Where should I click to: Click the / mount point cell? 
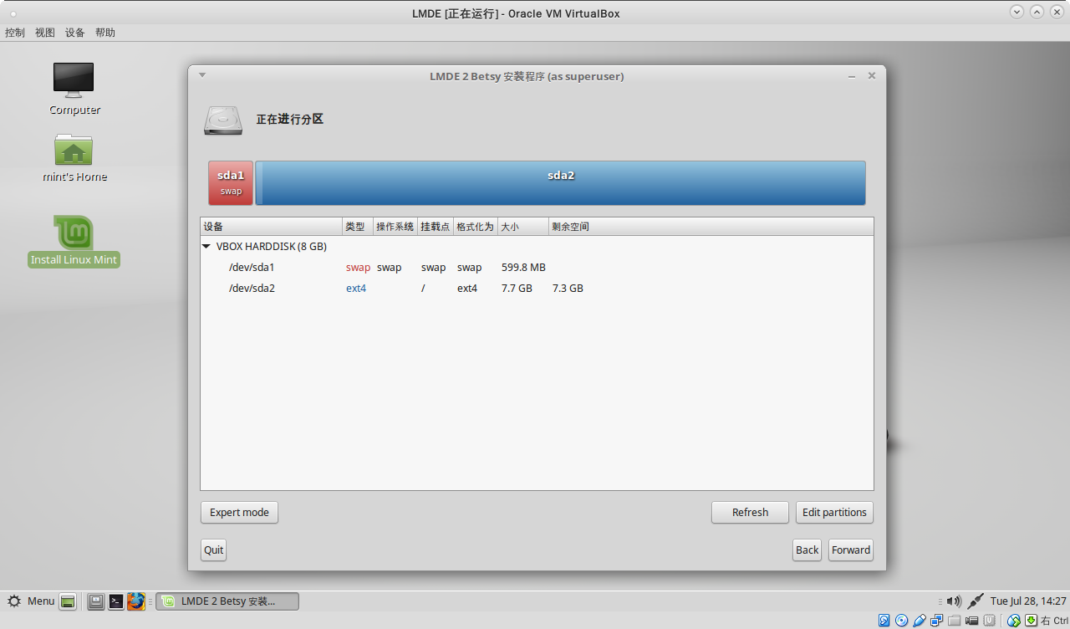(x=423, y=289)
